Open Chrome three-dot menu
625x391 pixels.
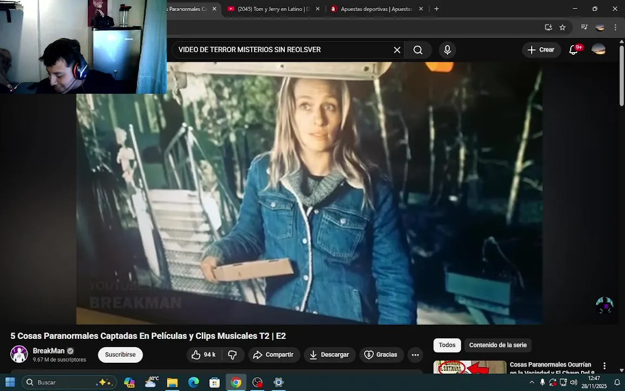click(615, 27)
